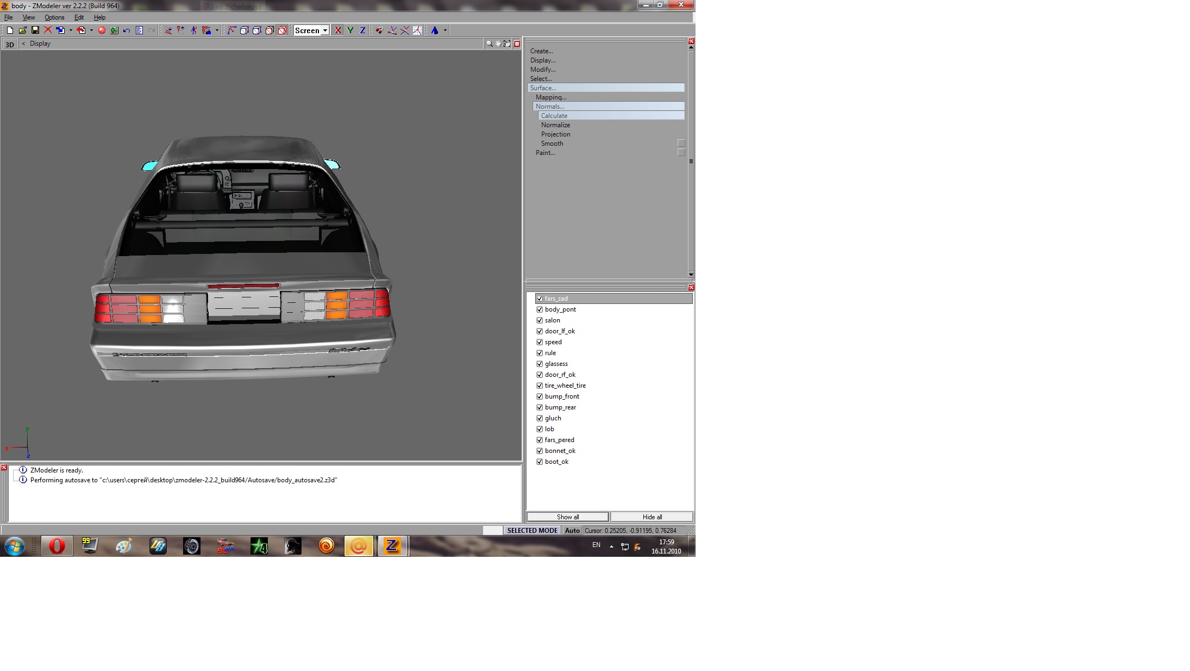
Task: Hide the glassess object via checkbox
Action: point(540,364)
